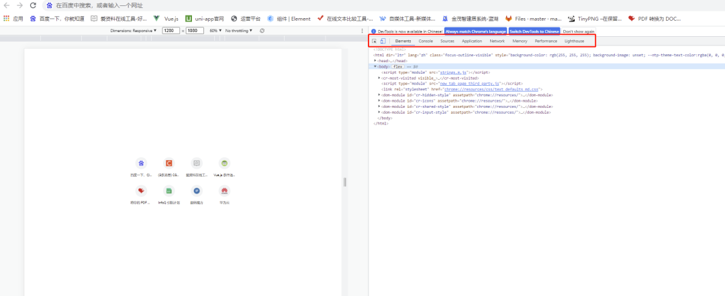
Task: Open the TinyPNG bookmark
Action: (x=595, y=19)
